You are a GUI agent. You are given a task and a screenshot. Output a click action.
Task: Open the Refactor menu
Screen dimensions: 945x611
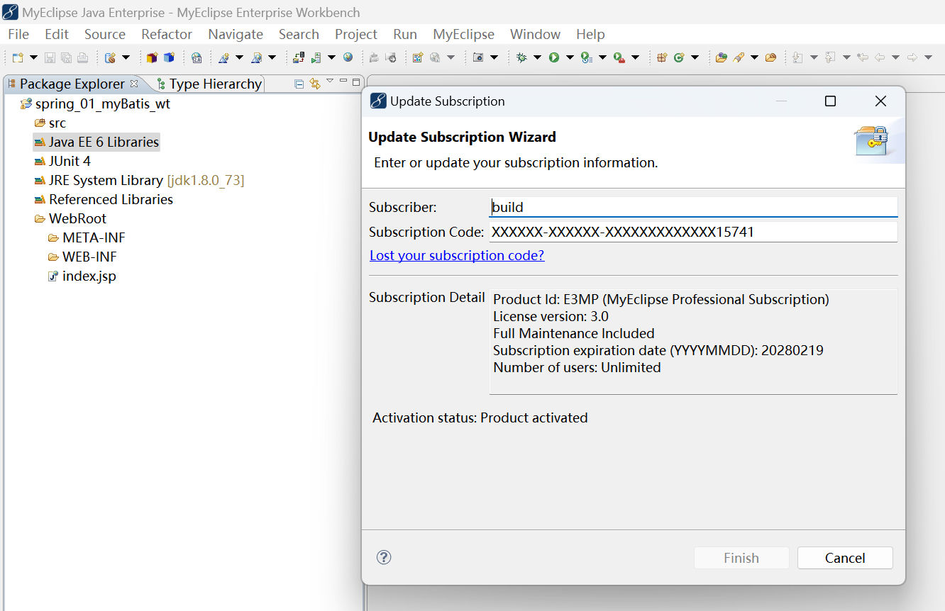[167, 34]
